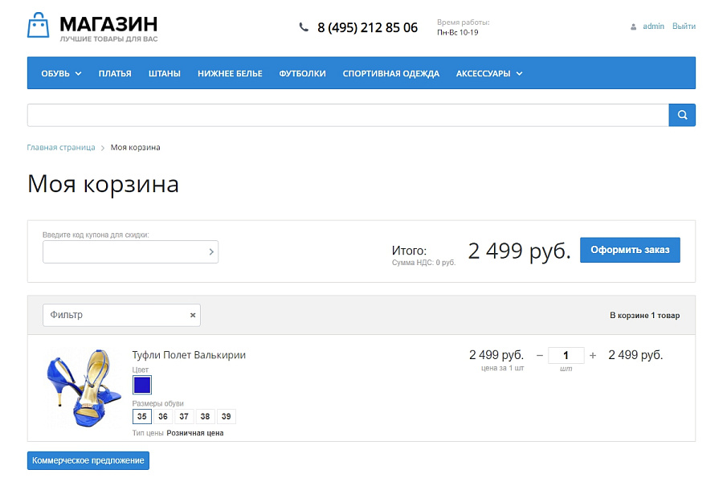Image resolution: width=723 pixels, height=482 pixels.
Task: Click the Коммерческое предложение button
Action: (x=88, y=460)
